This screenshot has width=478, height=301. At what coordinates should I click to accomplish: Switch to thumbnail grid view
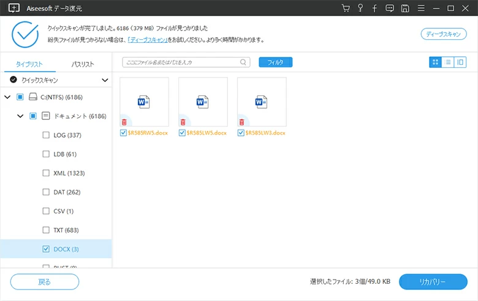[x=435, y=62]
